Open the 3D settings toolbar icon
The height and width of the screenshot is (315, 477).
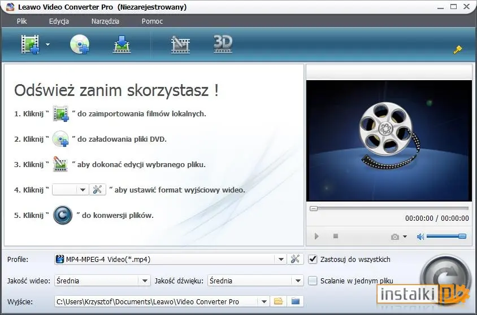tap(223, 44)
